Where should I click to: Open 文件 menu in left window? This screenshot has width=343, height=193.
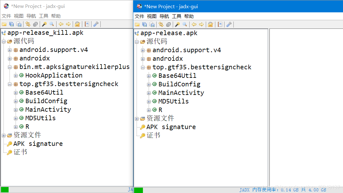click(x=6, y=16)
